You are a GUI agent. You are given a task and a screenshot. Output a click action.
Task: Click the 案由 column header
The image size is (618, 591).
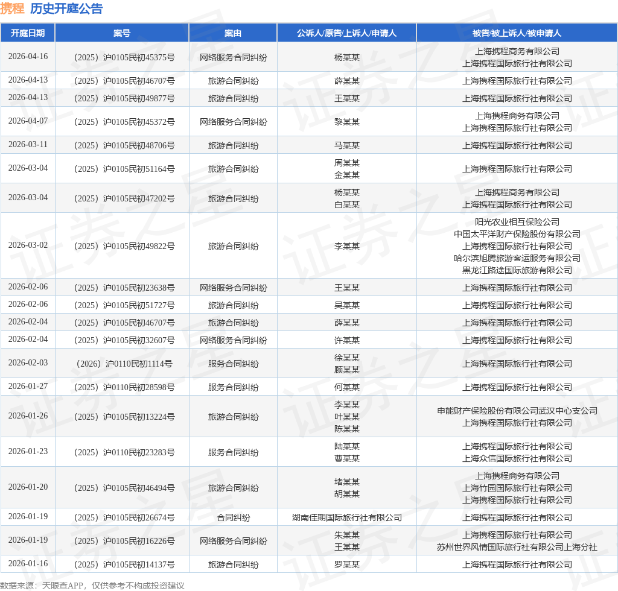(233, 33)
